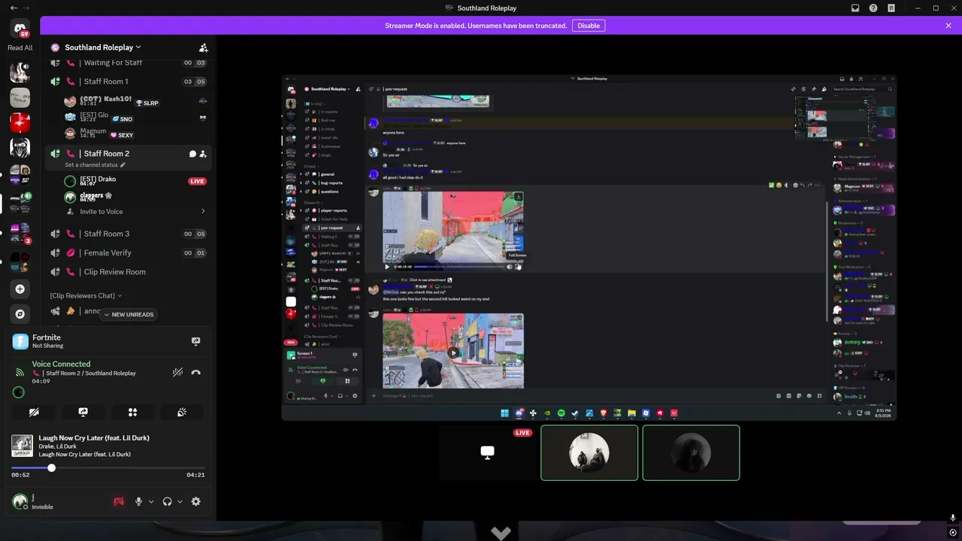Mute microphone in user panel
The image size is (962, 541).
coord(138,501)
